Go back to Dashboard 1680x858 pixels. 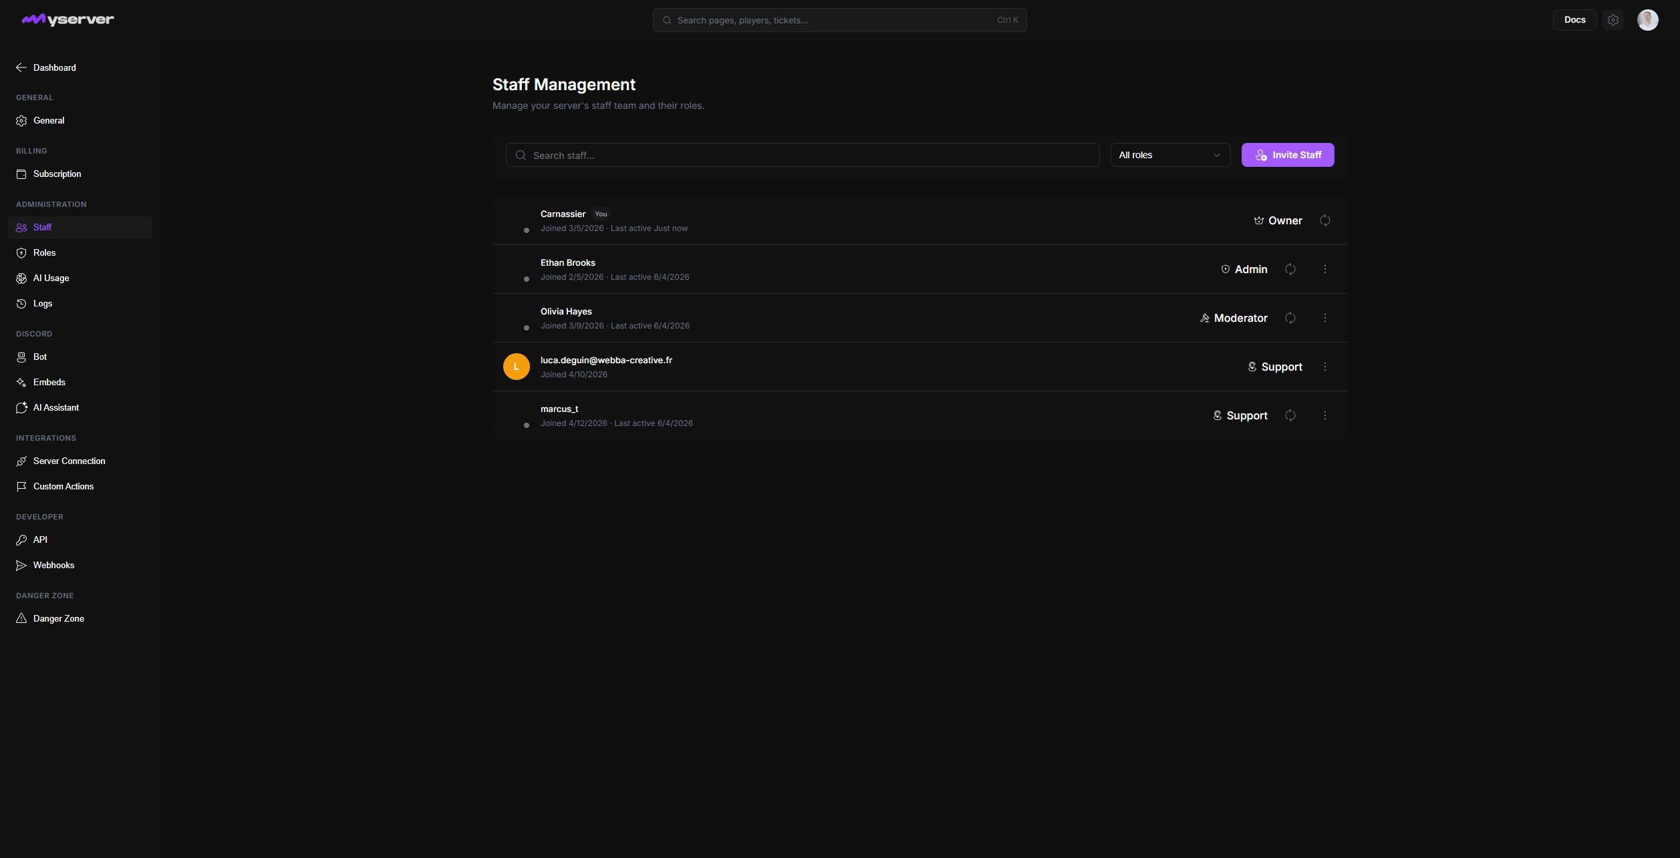[46, 67]
